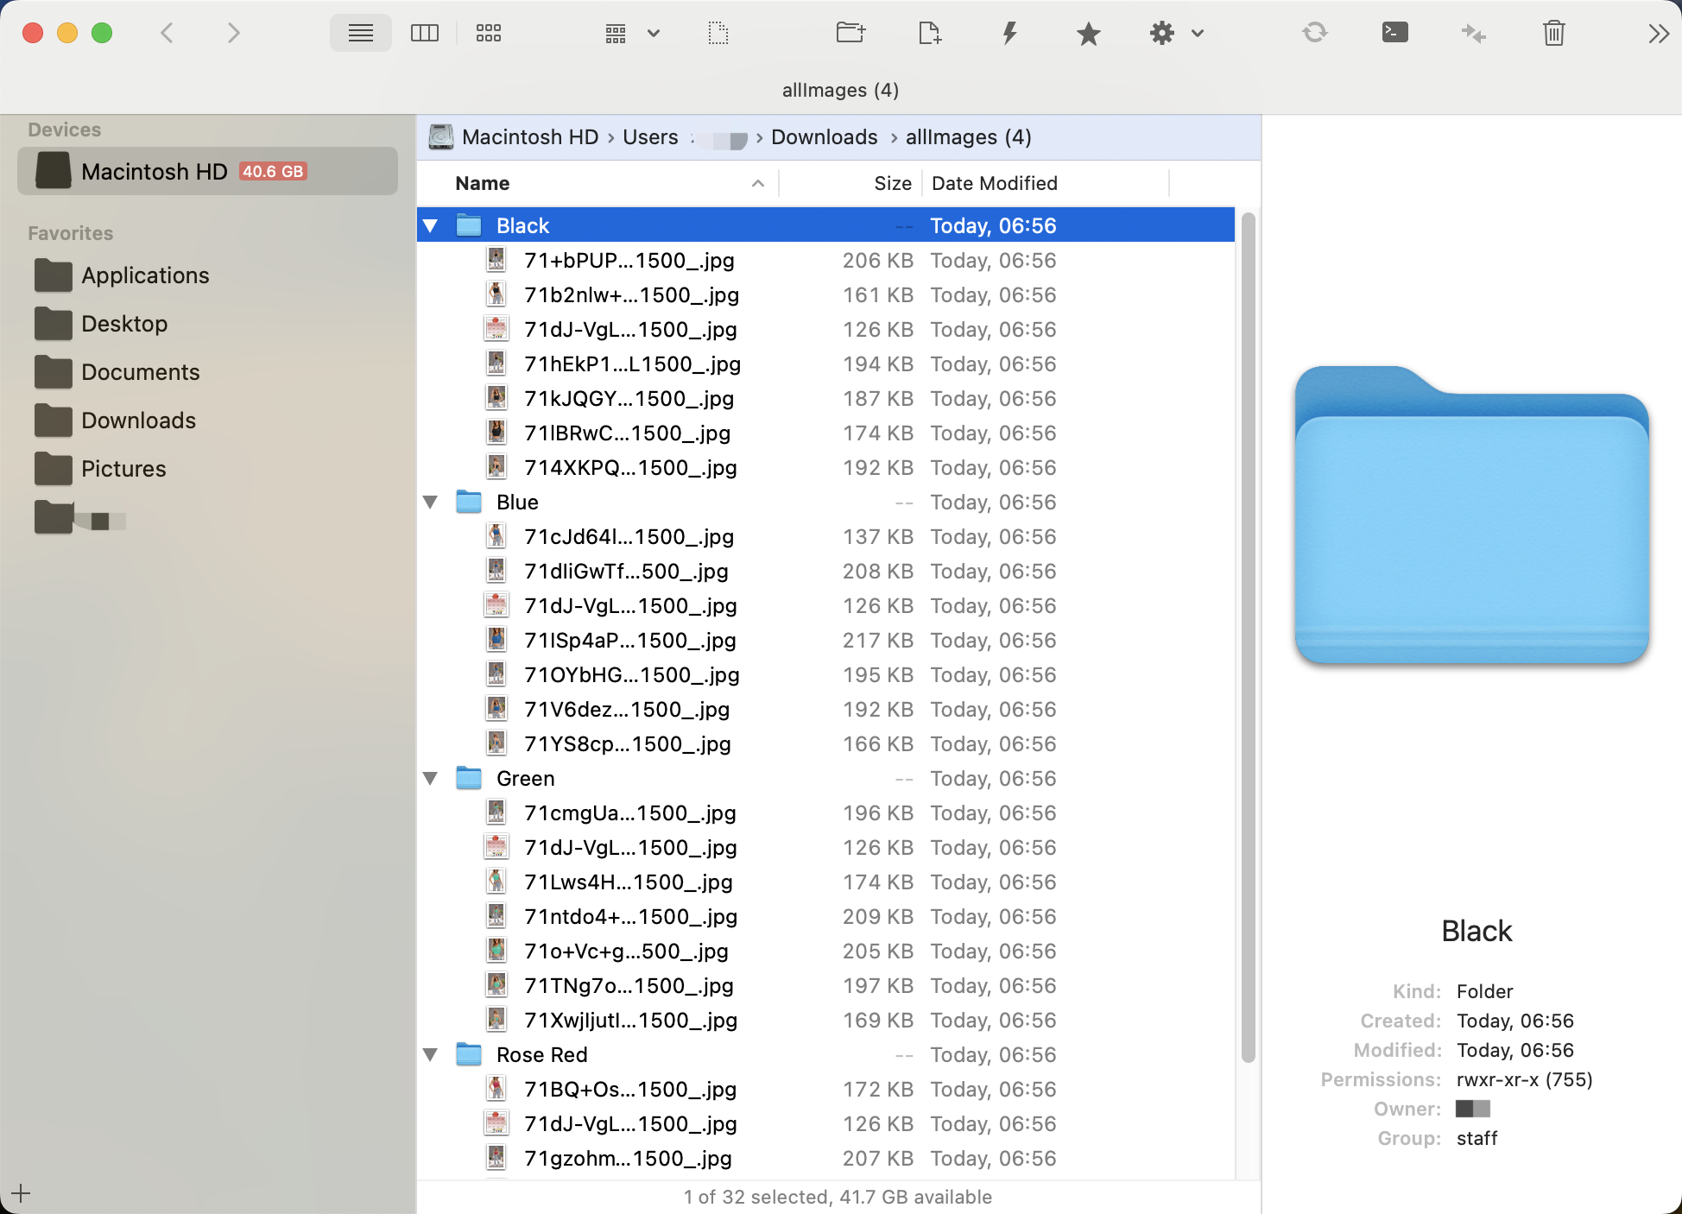
Task: Switch to icon grid view
Action: click(489, 33)
